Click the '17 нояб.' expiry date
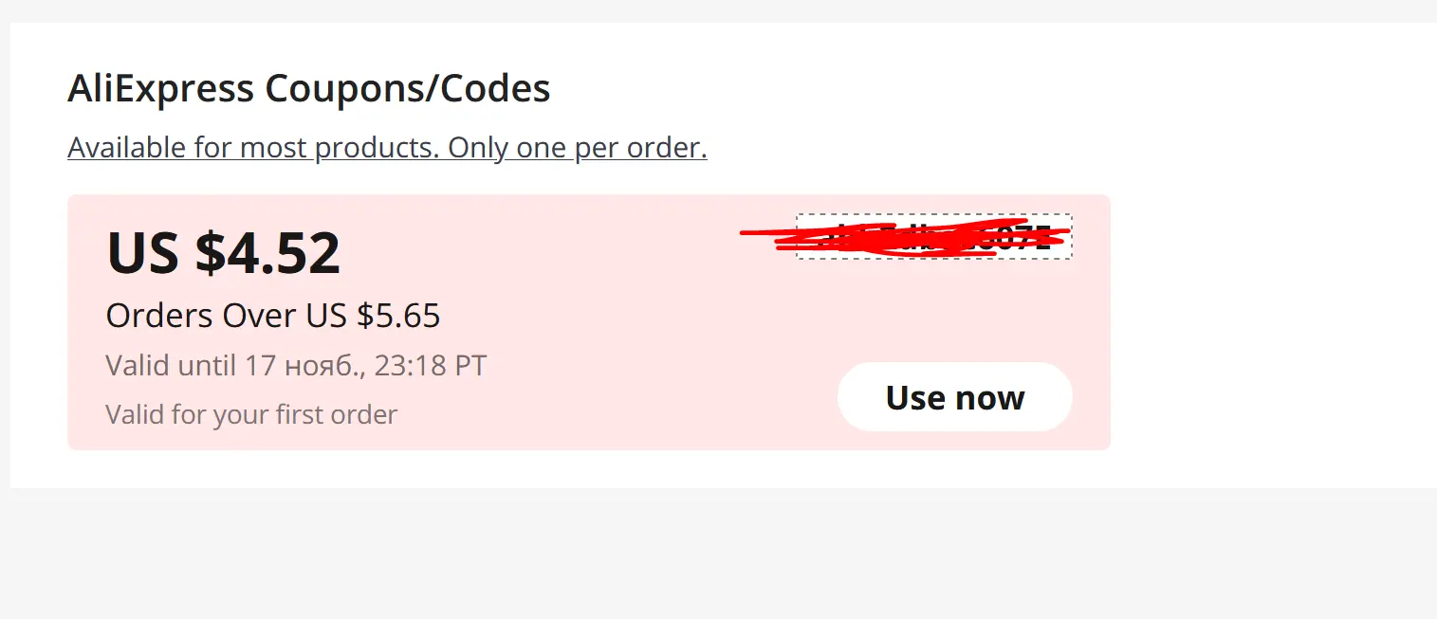 304,365
